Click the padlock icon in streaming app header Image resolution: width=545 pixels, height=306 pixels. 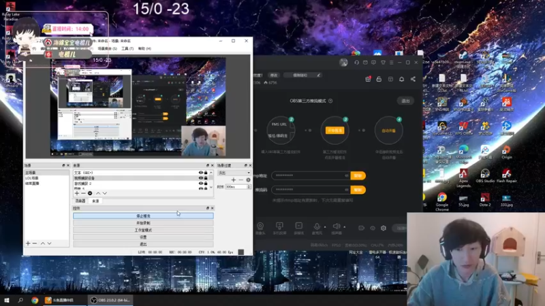(379, 79)
